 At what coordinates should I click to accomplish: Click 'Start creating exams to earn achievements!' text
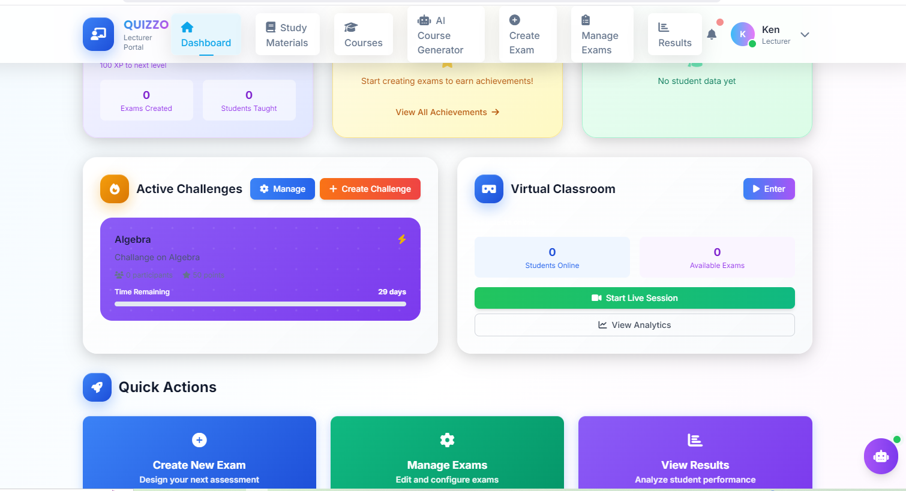click(447, 81)
